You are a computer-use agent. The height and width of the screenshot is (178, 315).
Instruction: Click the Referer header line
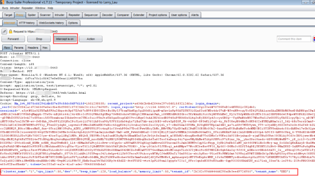click(43, 93)
